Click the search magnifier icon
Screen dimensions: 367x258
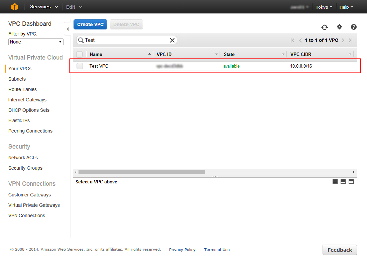[81, 40]
